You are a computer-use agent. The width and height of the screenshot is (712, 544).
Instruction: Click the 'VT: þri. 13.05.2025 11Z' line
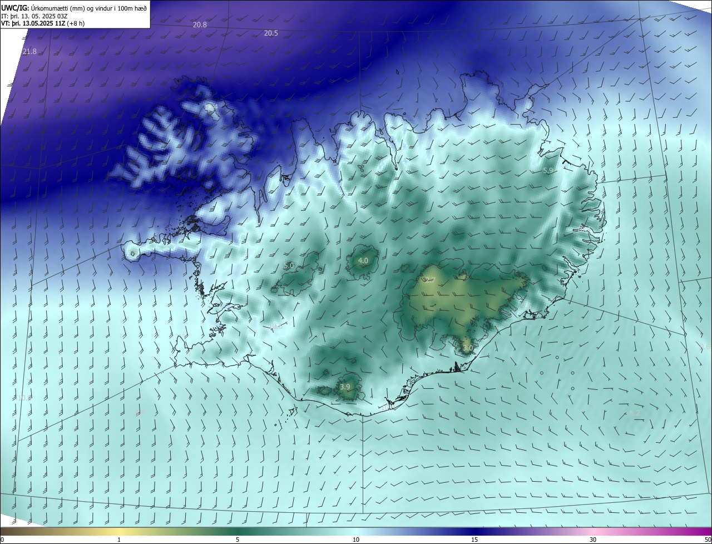[42, 23]
